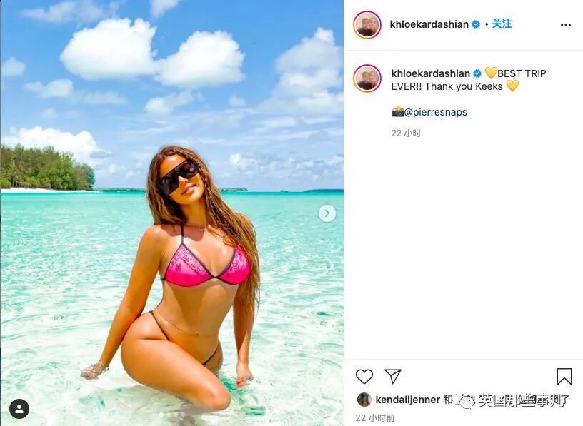Open more options three-dot menu

point(566,25)
